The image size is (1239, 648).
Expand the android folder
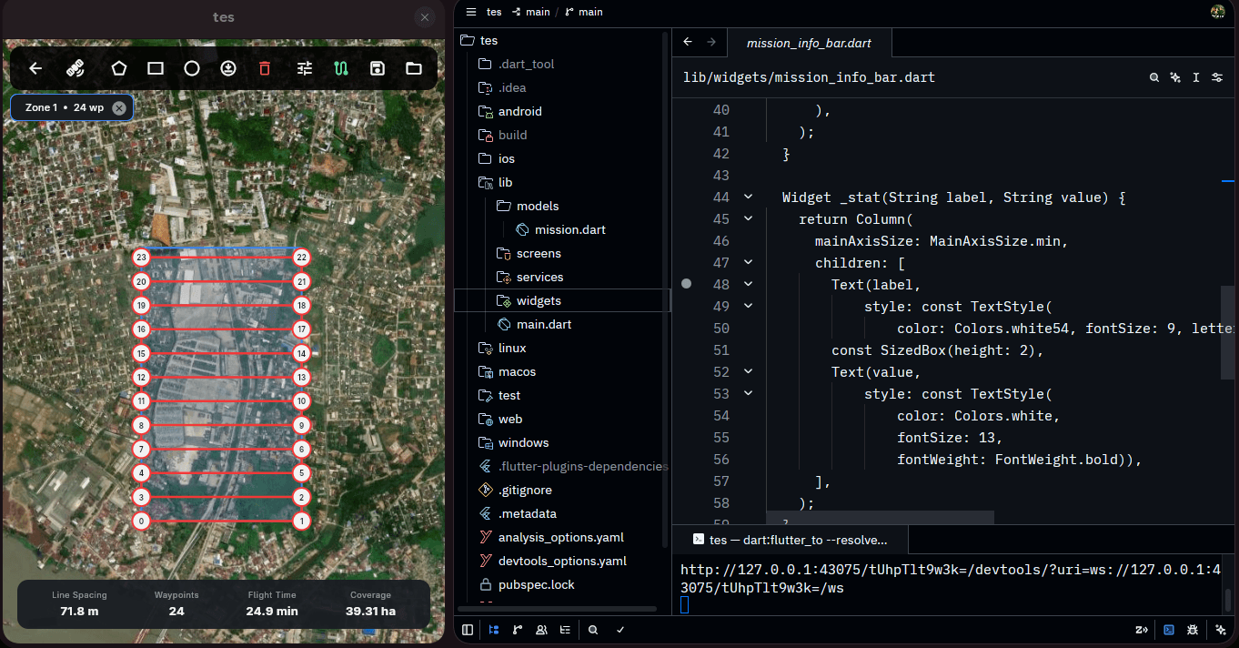pyautogui.click(x=561, y=111)
